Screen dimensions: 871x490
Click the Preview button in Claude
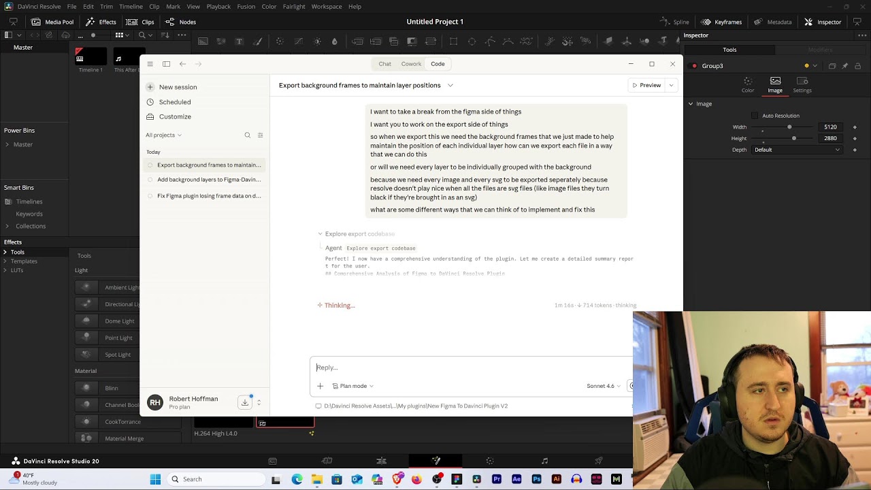pos(646,85)
